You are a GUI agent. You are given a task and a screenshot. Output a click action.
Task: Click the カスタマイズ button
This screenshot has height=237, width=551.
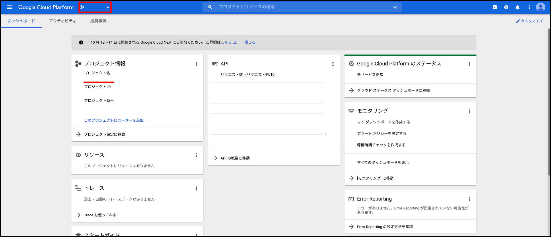click(529, 21)
